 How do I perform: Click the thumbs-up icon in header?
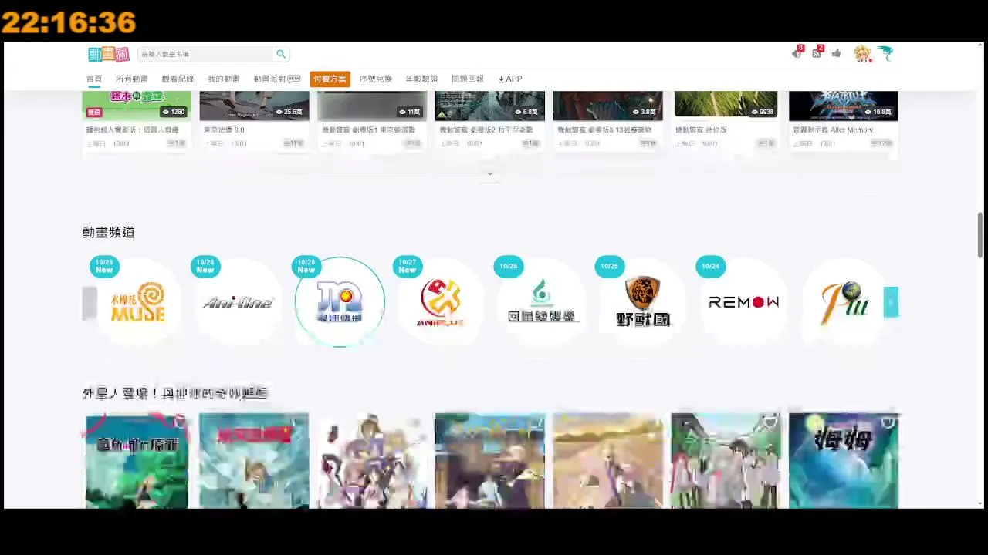pos(837,53)
